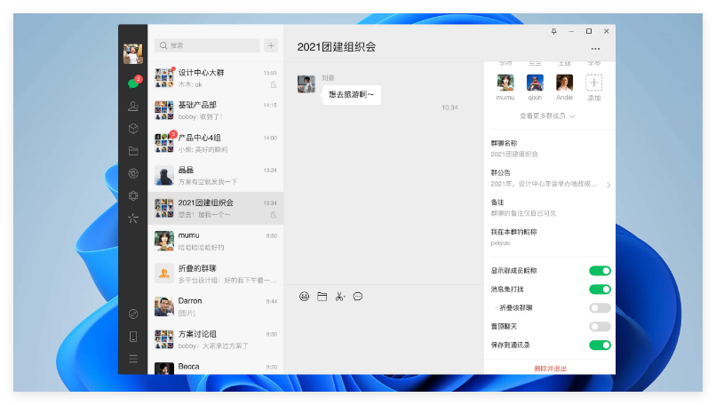
Task: Click member Andie's avatar in group panel
Action: click(x=564, y=83)
